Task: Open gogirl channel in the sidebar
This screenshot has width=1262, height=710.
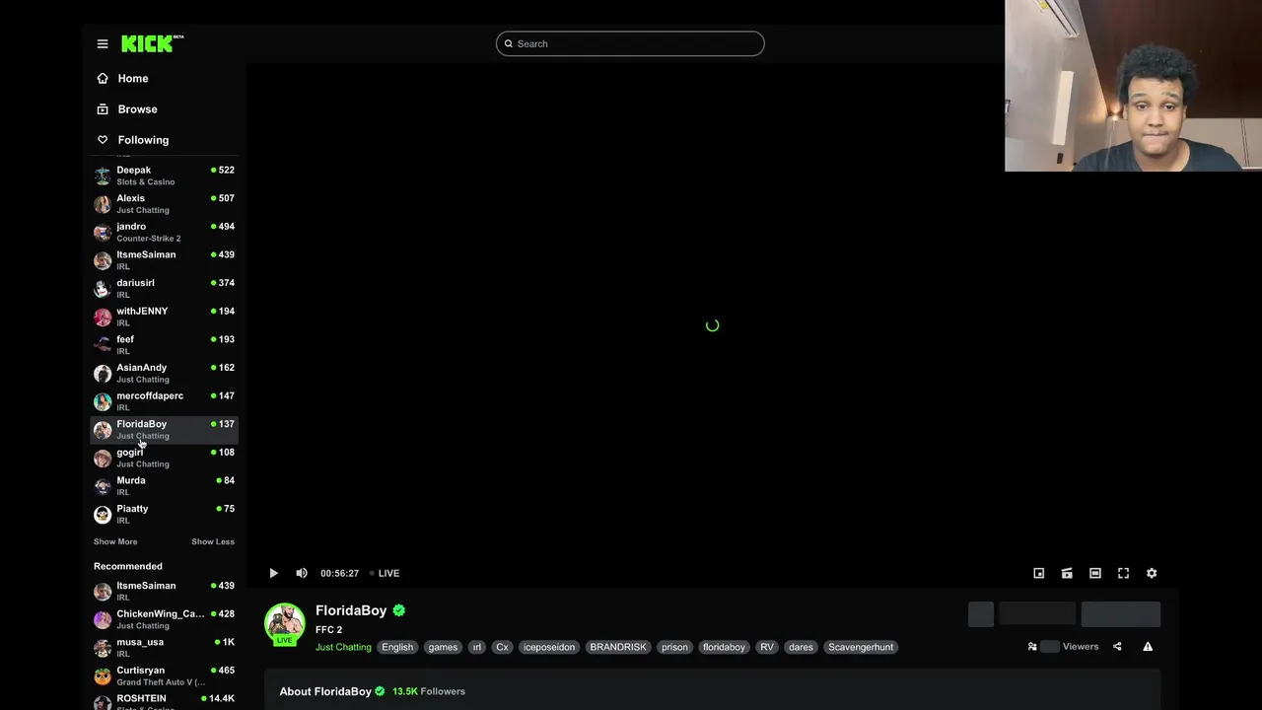Action: click(x=164, y=458)
